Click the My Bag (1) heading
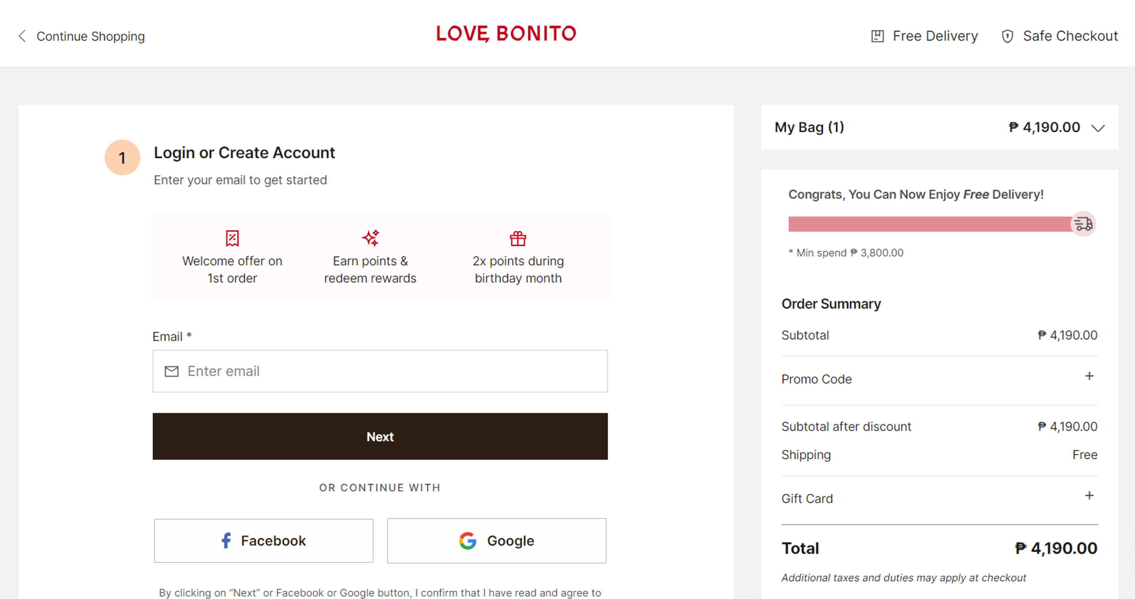This screenshot has width=1135, height=599. pyautogui.click(x=809, y=127)
